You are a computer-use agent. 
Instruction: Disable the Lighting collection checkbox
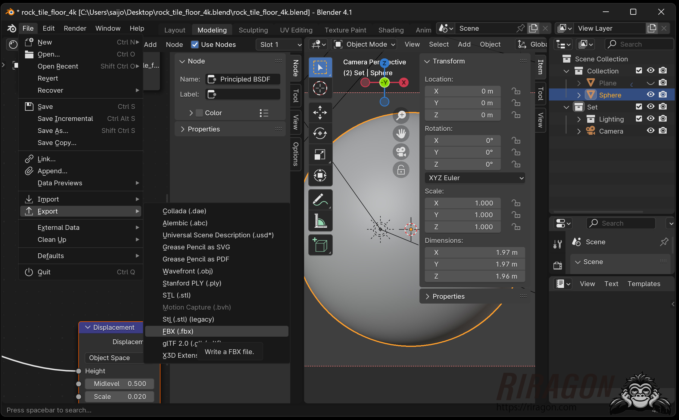pyautogui.click(x=639, y=119)
